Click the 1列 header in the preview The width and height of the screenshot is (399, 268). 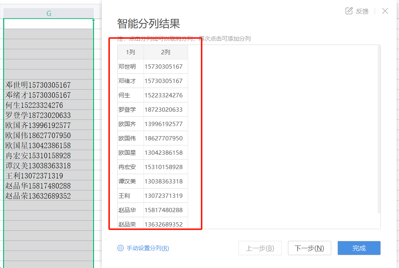pos(130,52)
